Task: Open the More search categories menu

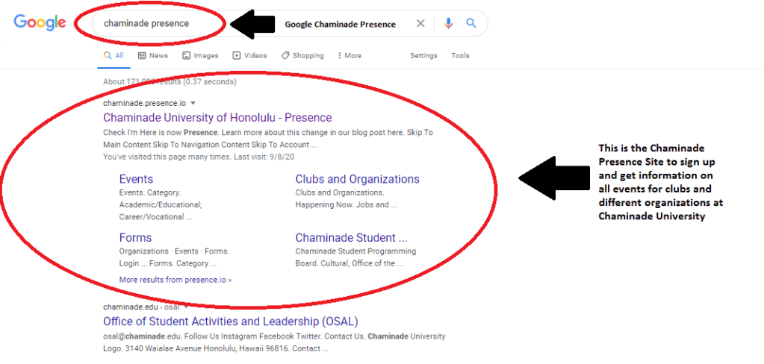Action: coord(350,55)
